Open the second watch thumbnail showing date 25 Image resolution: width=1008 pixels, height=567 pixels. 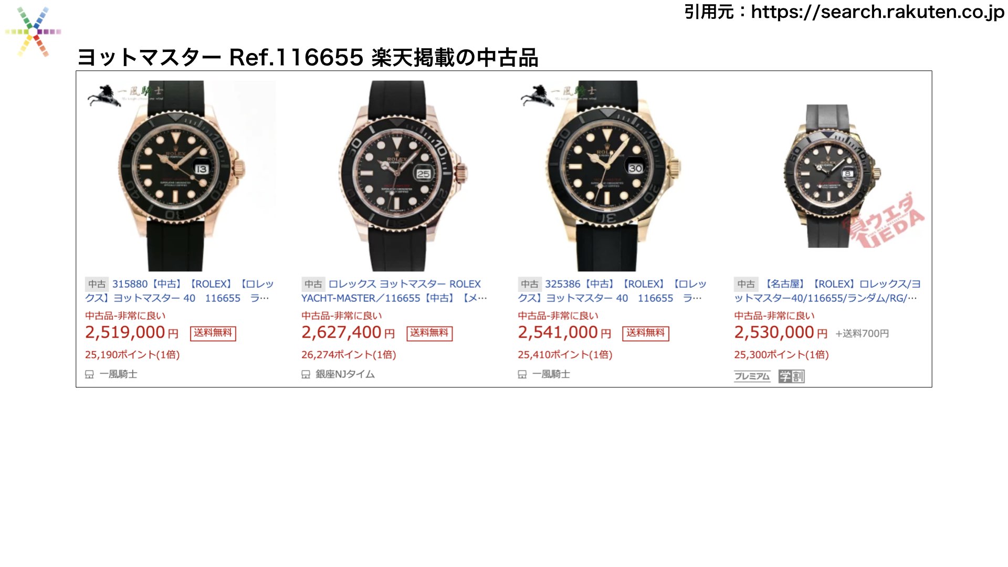point(397,176)
